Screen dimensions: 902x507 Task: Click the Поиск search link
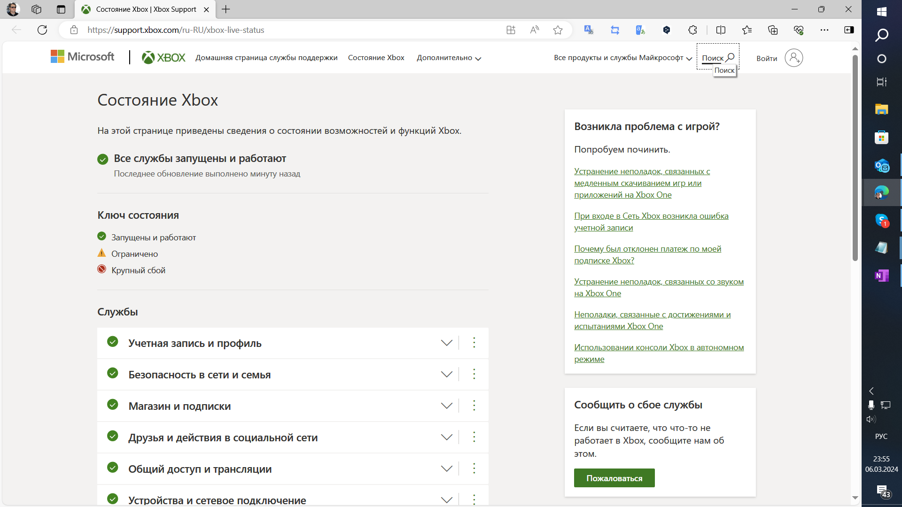[718, 58]
